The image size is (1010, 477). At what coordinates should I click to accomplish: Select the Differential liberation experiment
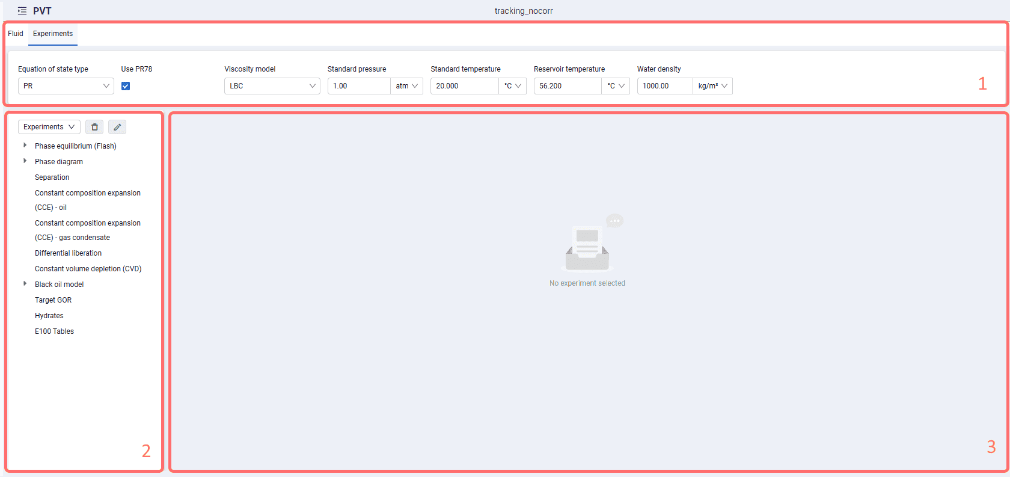(x=69, y=253)
